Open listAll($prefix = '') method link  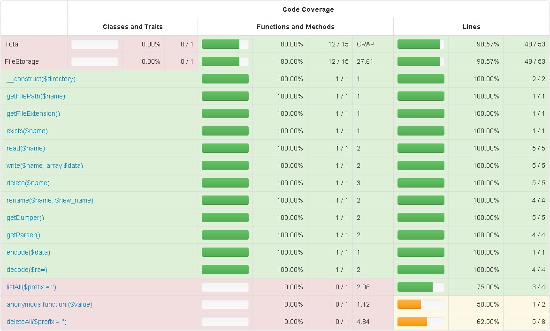[31, 287]
